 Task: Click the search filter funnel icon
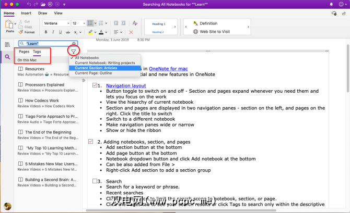coord(74,52)
